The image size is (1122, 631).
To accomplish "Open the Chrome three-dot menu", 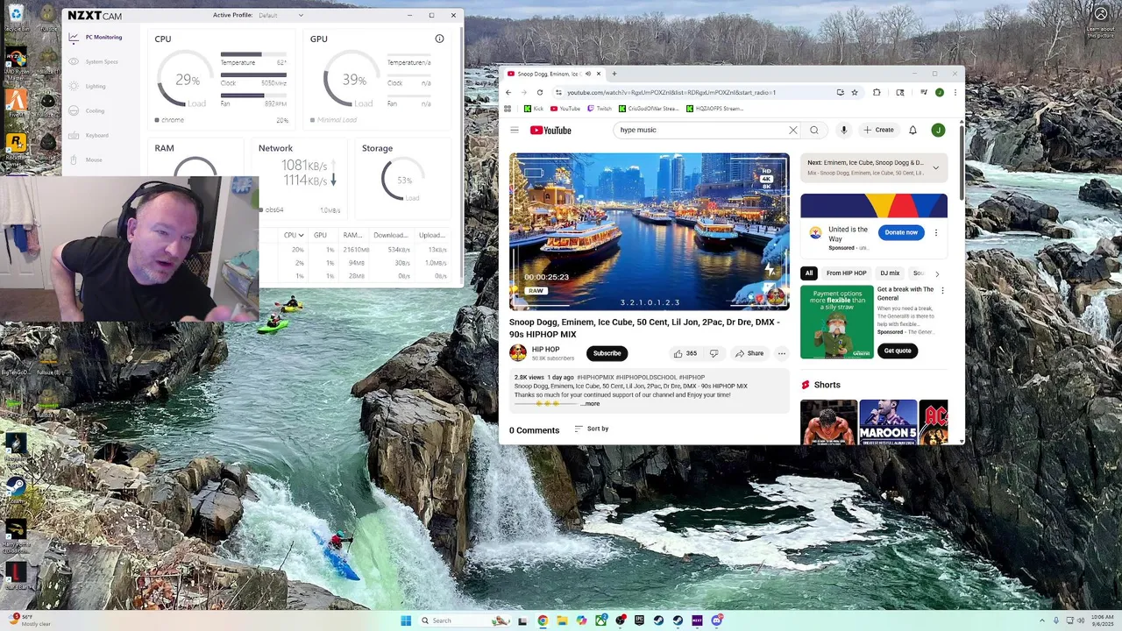I will 955,92.
